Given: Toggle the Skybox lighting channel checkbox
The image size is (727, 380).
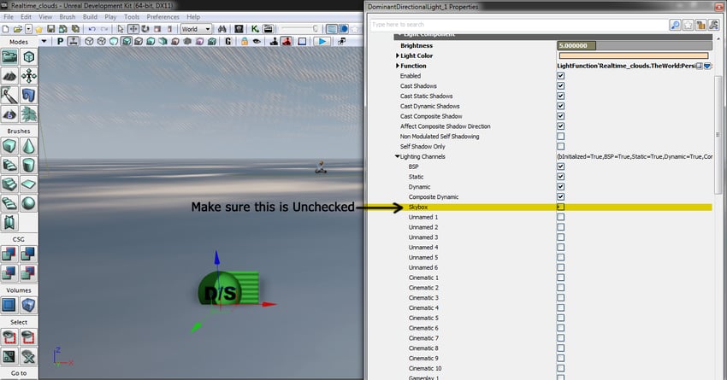Looking at the screenshot, I should pos(560,207).
